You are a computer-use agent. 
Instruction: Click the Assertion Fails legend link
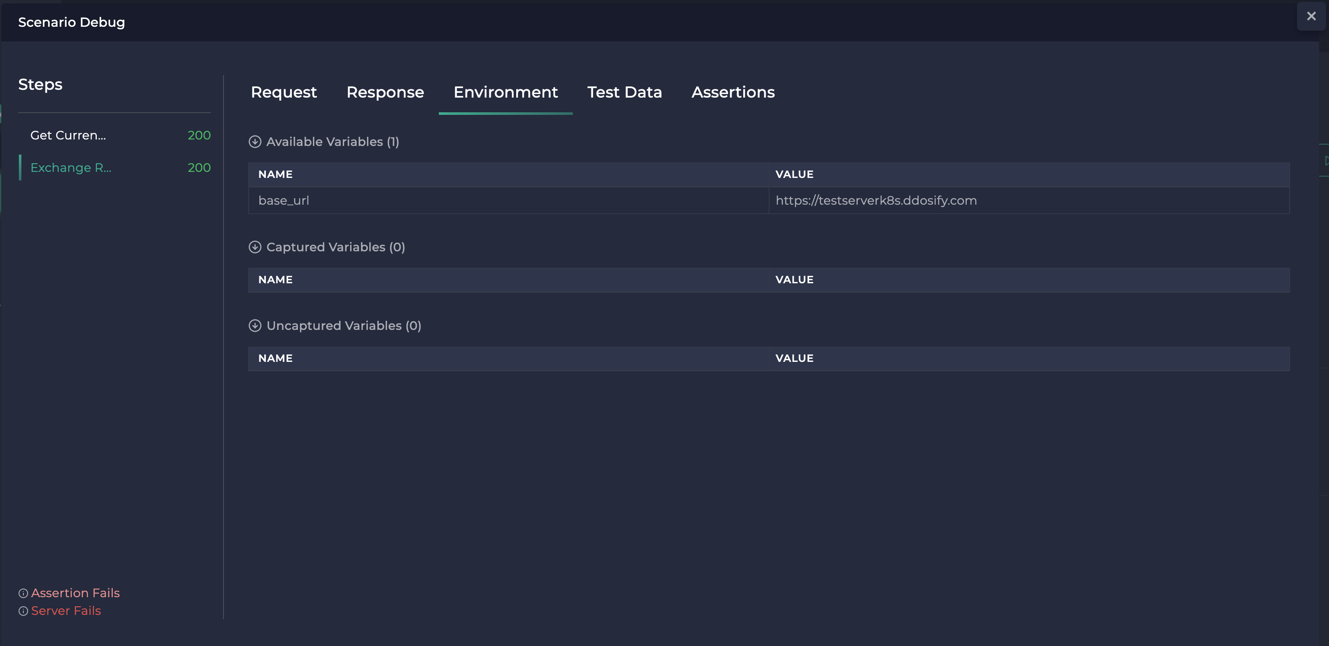click(75, 593)
